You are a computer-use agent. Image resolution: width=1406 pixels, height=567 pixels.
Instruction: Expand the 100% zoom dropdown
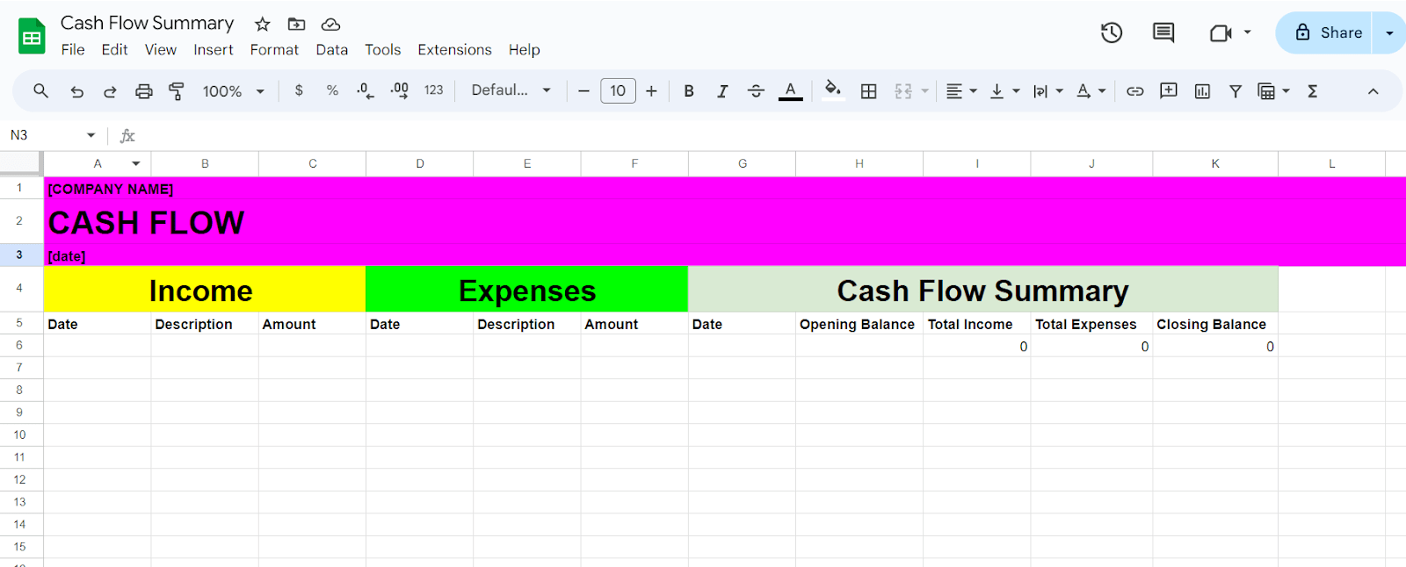(x=234, y=91)
